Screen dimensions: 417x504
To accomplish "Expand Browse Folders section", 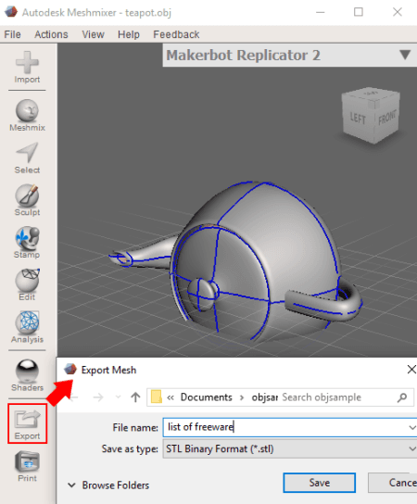I will [x=108, y=485].
